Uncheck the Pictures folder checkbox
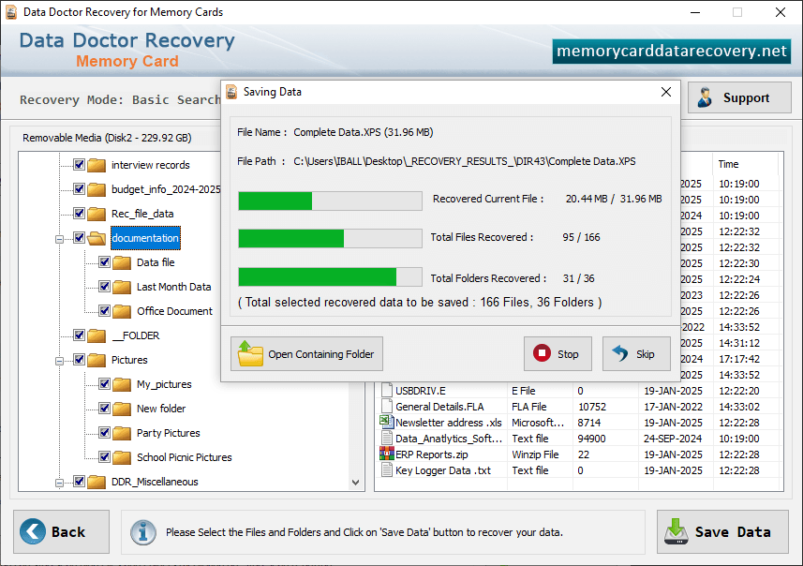Image resolution: width=803 pixels, height=566 pixels. point(79,360)
